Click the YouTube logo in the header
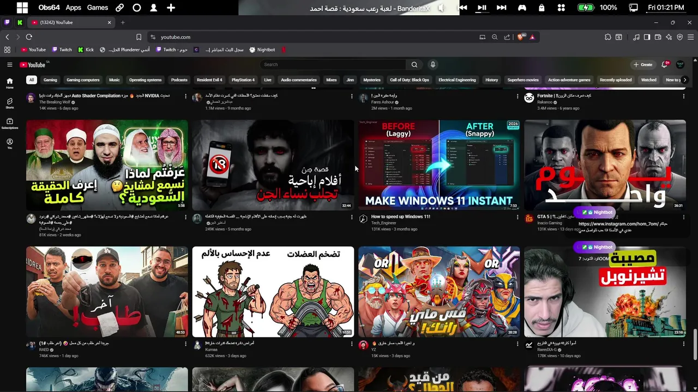Viewport: 698px width, 392px height. (33, 65)
